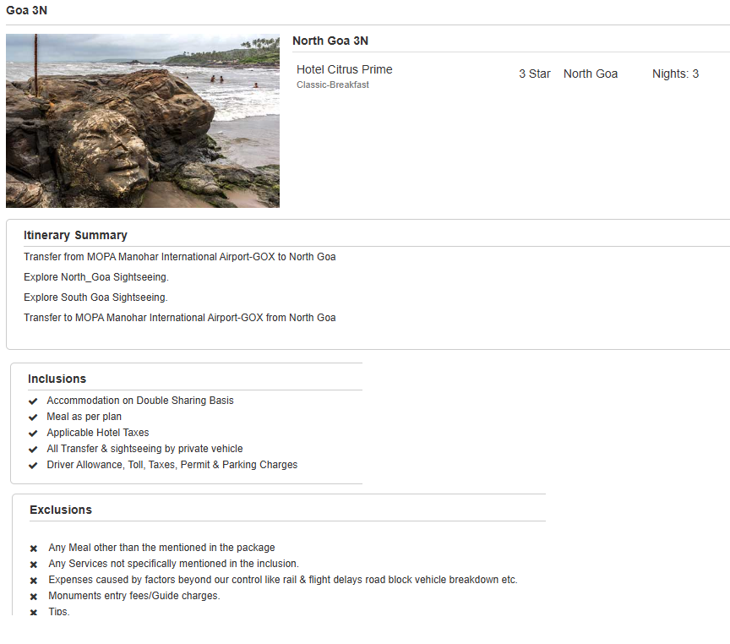The image size is (730, 644).
Task: Click checkmark icon beside 'Meal as per plan'
Action: tap(33, 418)
